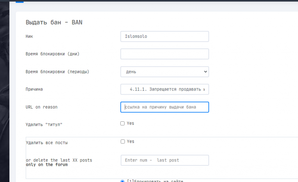The image size is (298, 182).
Task: Select the [1]Блокировать на сайте radio button
Action: point(122,181)
